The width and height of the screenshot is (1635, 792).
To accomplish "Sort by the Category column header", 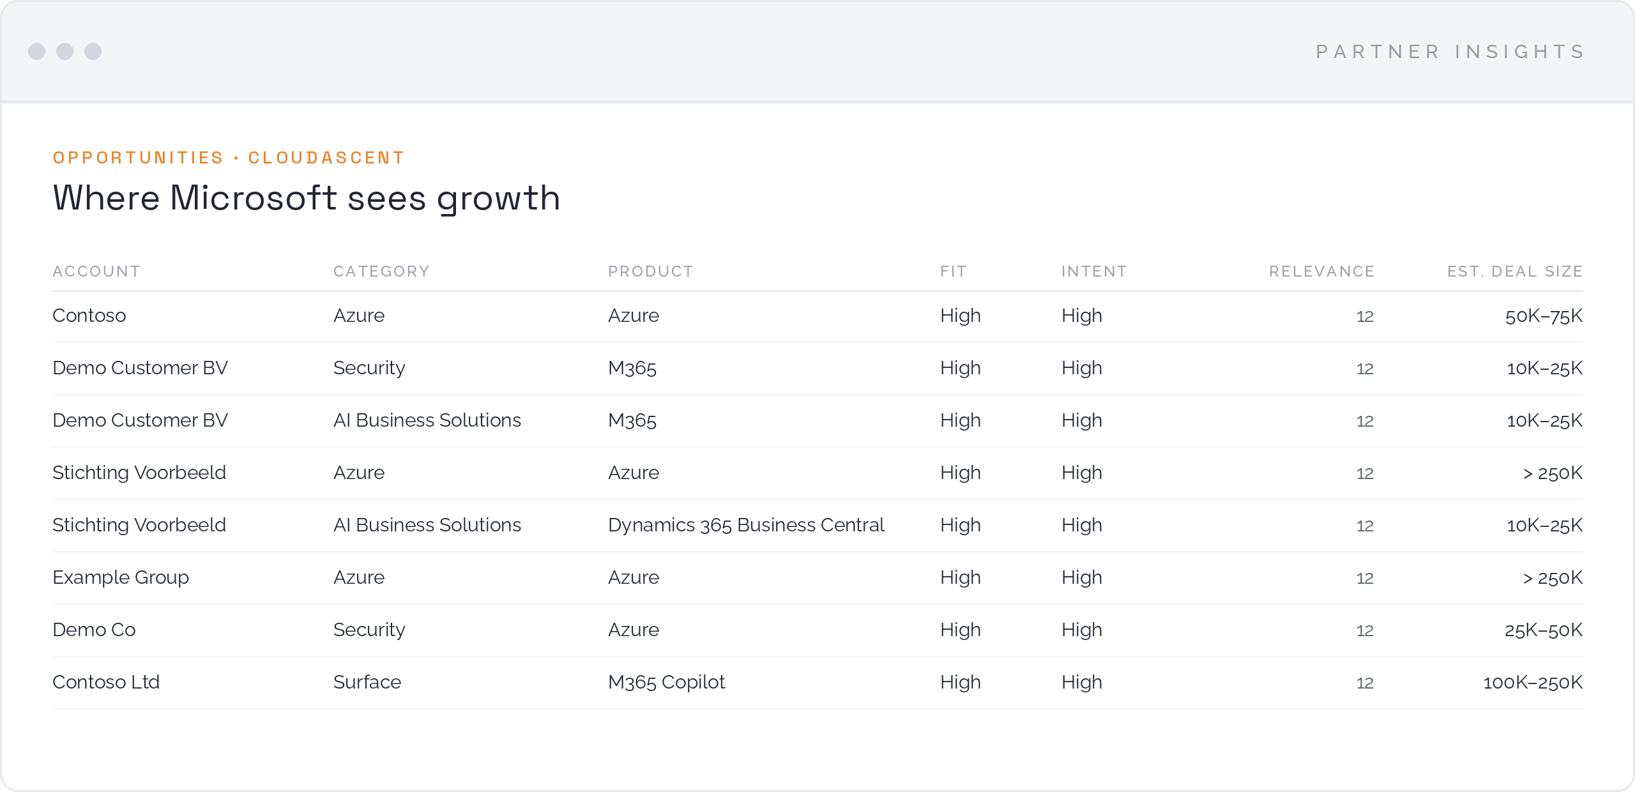I will (381, 271).
